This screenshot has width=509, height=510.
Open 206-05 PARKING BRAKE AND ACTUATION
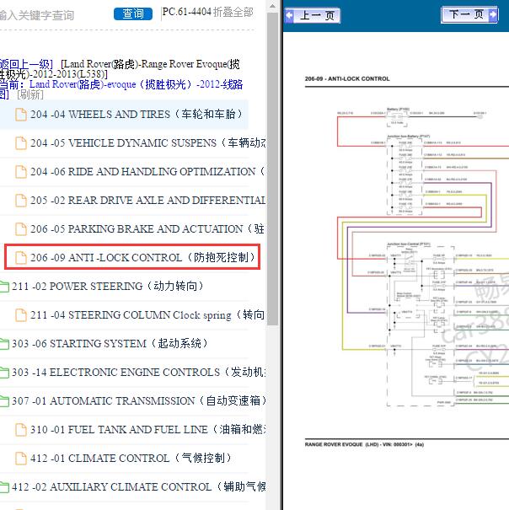point(147,229)
